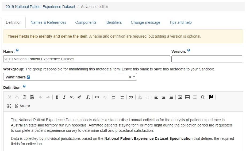Toggle superscript formatting
Screen dimensions: 246x151
tap(79, 97)
